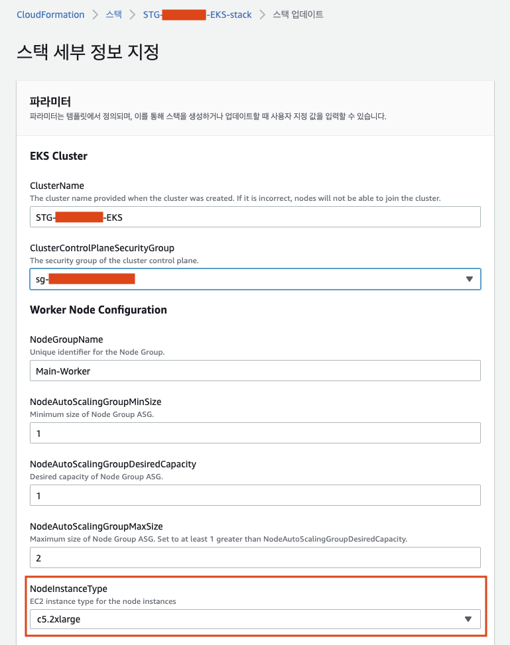The width and height of the screenshot is (510, 645).
Task: Click the NodeGroupName field label
Action: click(x=66, y=339)
